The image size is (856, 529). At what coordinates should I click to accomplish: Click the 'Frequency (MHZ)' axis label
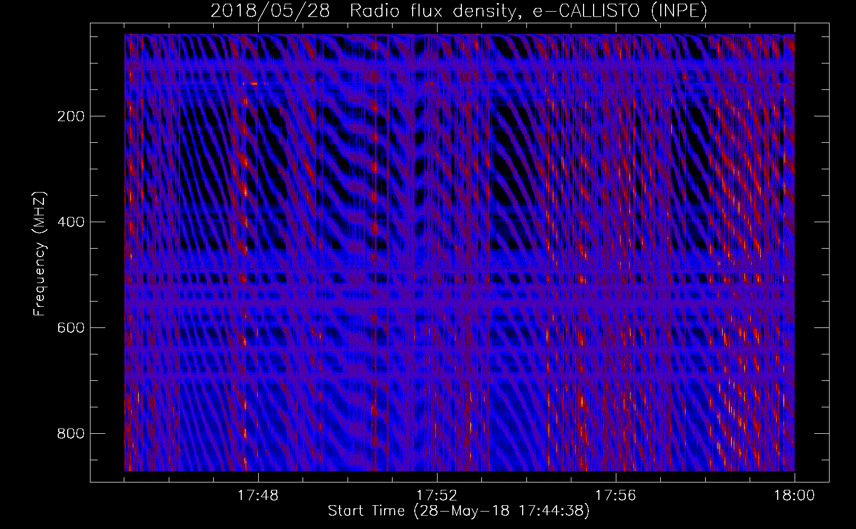40,253
